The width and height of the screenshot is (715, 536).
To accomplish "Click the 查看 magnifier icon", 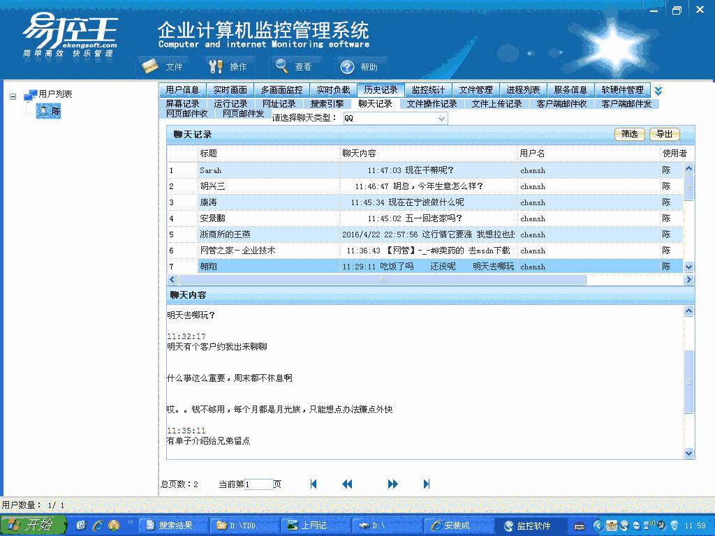I will click(x=281, y=66).
